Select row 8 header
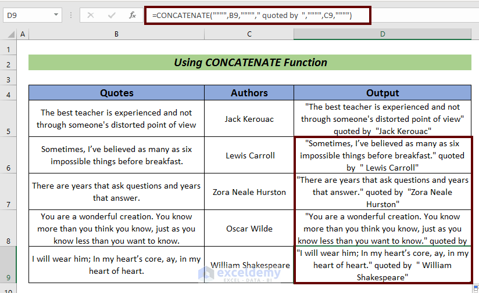Screen dimensions: 479x293 [x=8, y=229]
